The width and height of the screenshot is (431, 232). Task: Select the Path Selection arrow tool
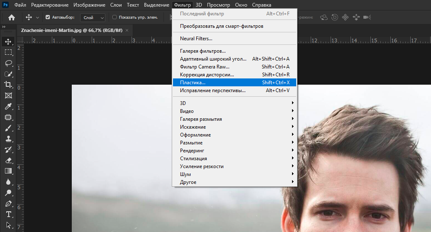point(8,225)
